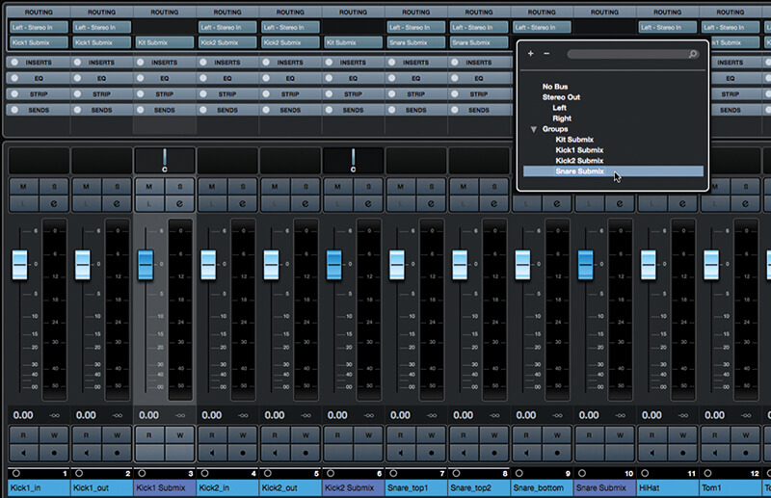
Task: Toggle write automation on Kick2_out
Action: pyautogui.click(x=306, y=435)
